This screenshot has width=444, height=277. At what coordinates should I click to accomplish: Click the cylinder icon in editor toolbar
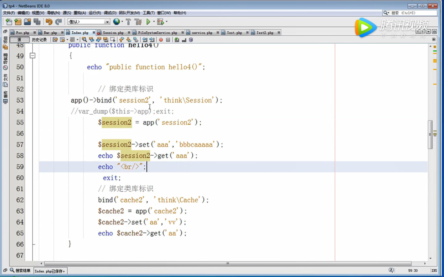(x=191, y=40)
